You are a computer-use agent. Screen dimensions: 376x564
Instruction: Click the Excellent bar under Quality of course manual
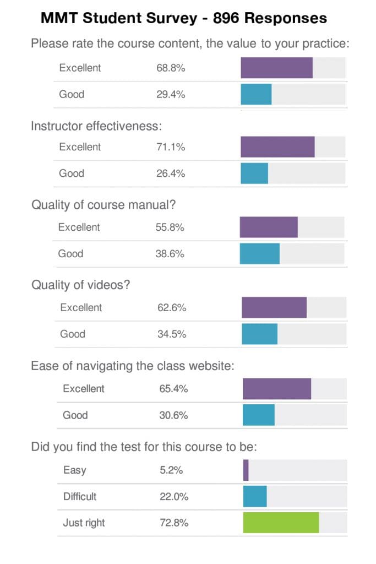coord(269,227)
